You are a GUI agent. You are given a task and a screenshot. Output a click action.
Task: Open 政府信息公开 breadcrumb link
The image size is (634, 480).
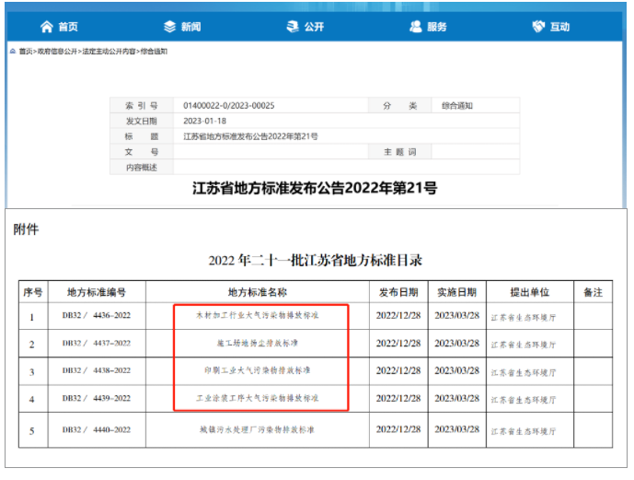tap(57, 52)
